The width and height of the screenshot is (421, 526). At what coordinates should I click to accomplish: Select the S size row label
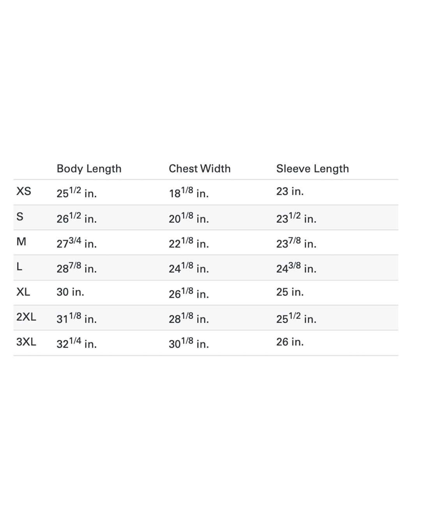click(x=20, y=217)
